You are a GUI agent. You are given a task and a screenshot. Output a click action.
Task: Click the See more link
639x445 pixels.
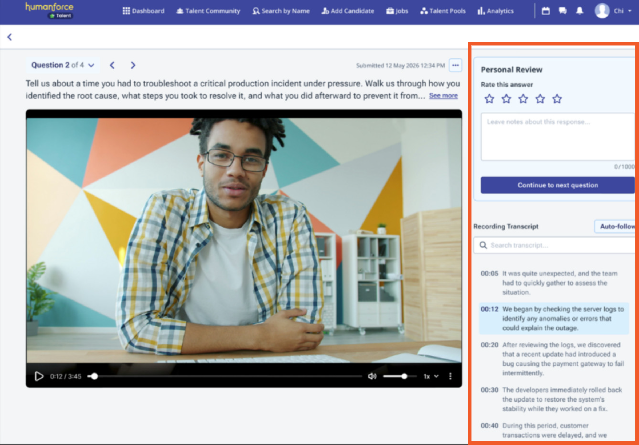pyautogui.click(x=443, y=96)
